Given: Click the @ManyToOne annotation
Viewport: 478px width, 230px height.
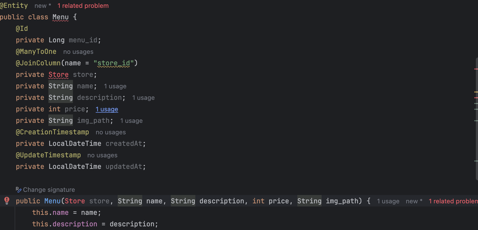Looking at the screenshot, I should (x=36, y=52).
